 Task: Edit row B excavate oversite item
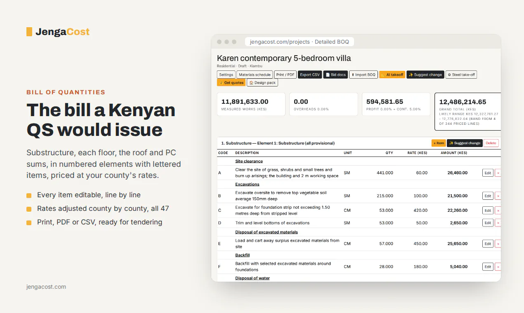tap(488, 196)
